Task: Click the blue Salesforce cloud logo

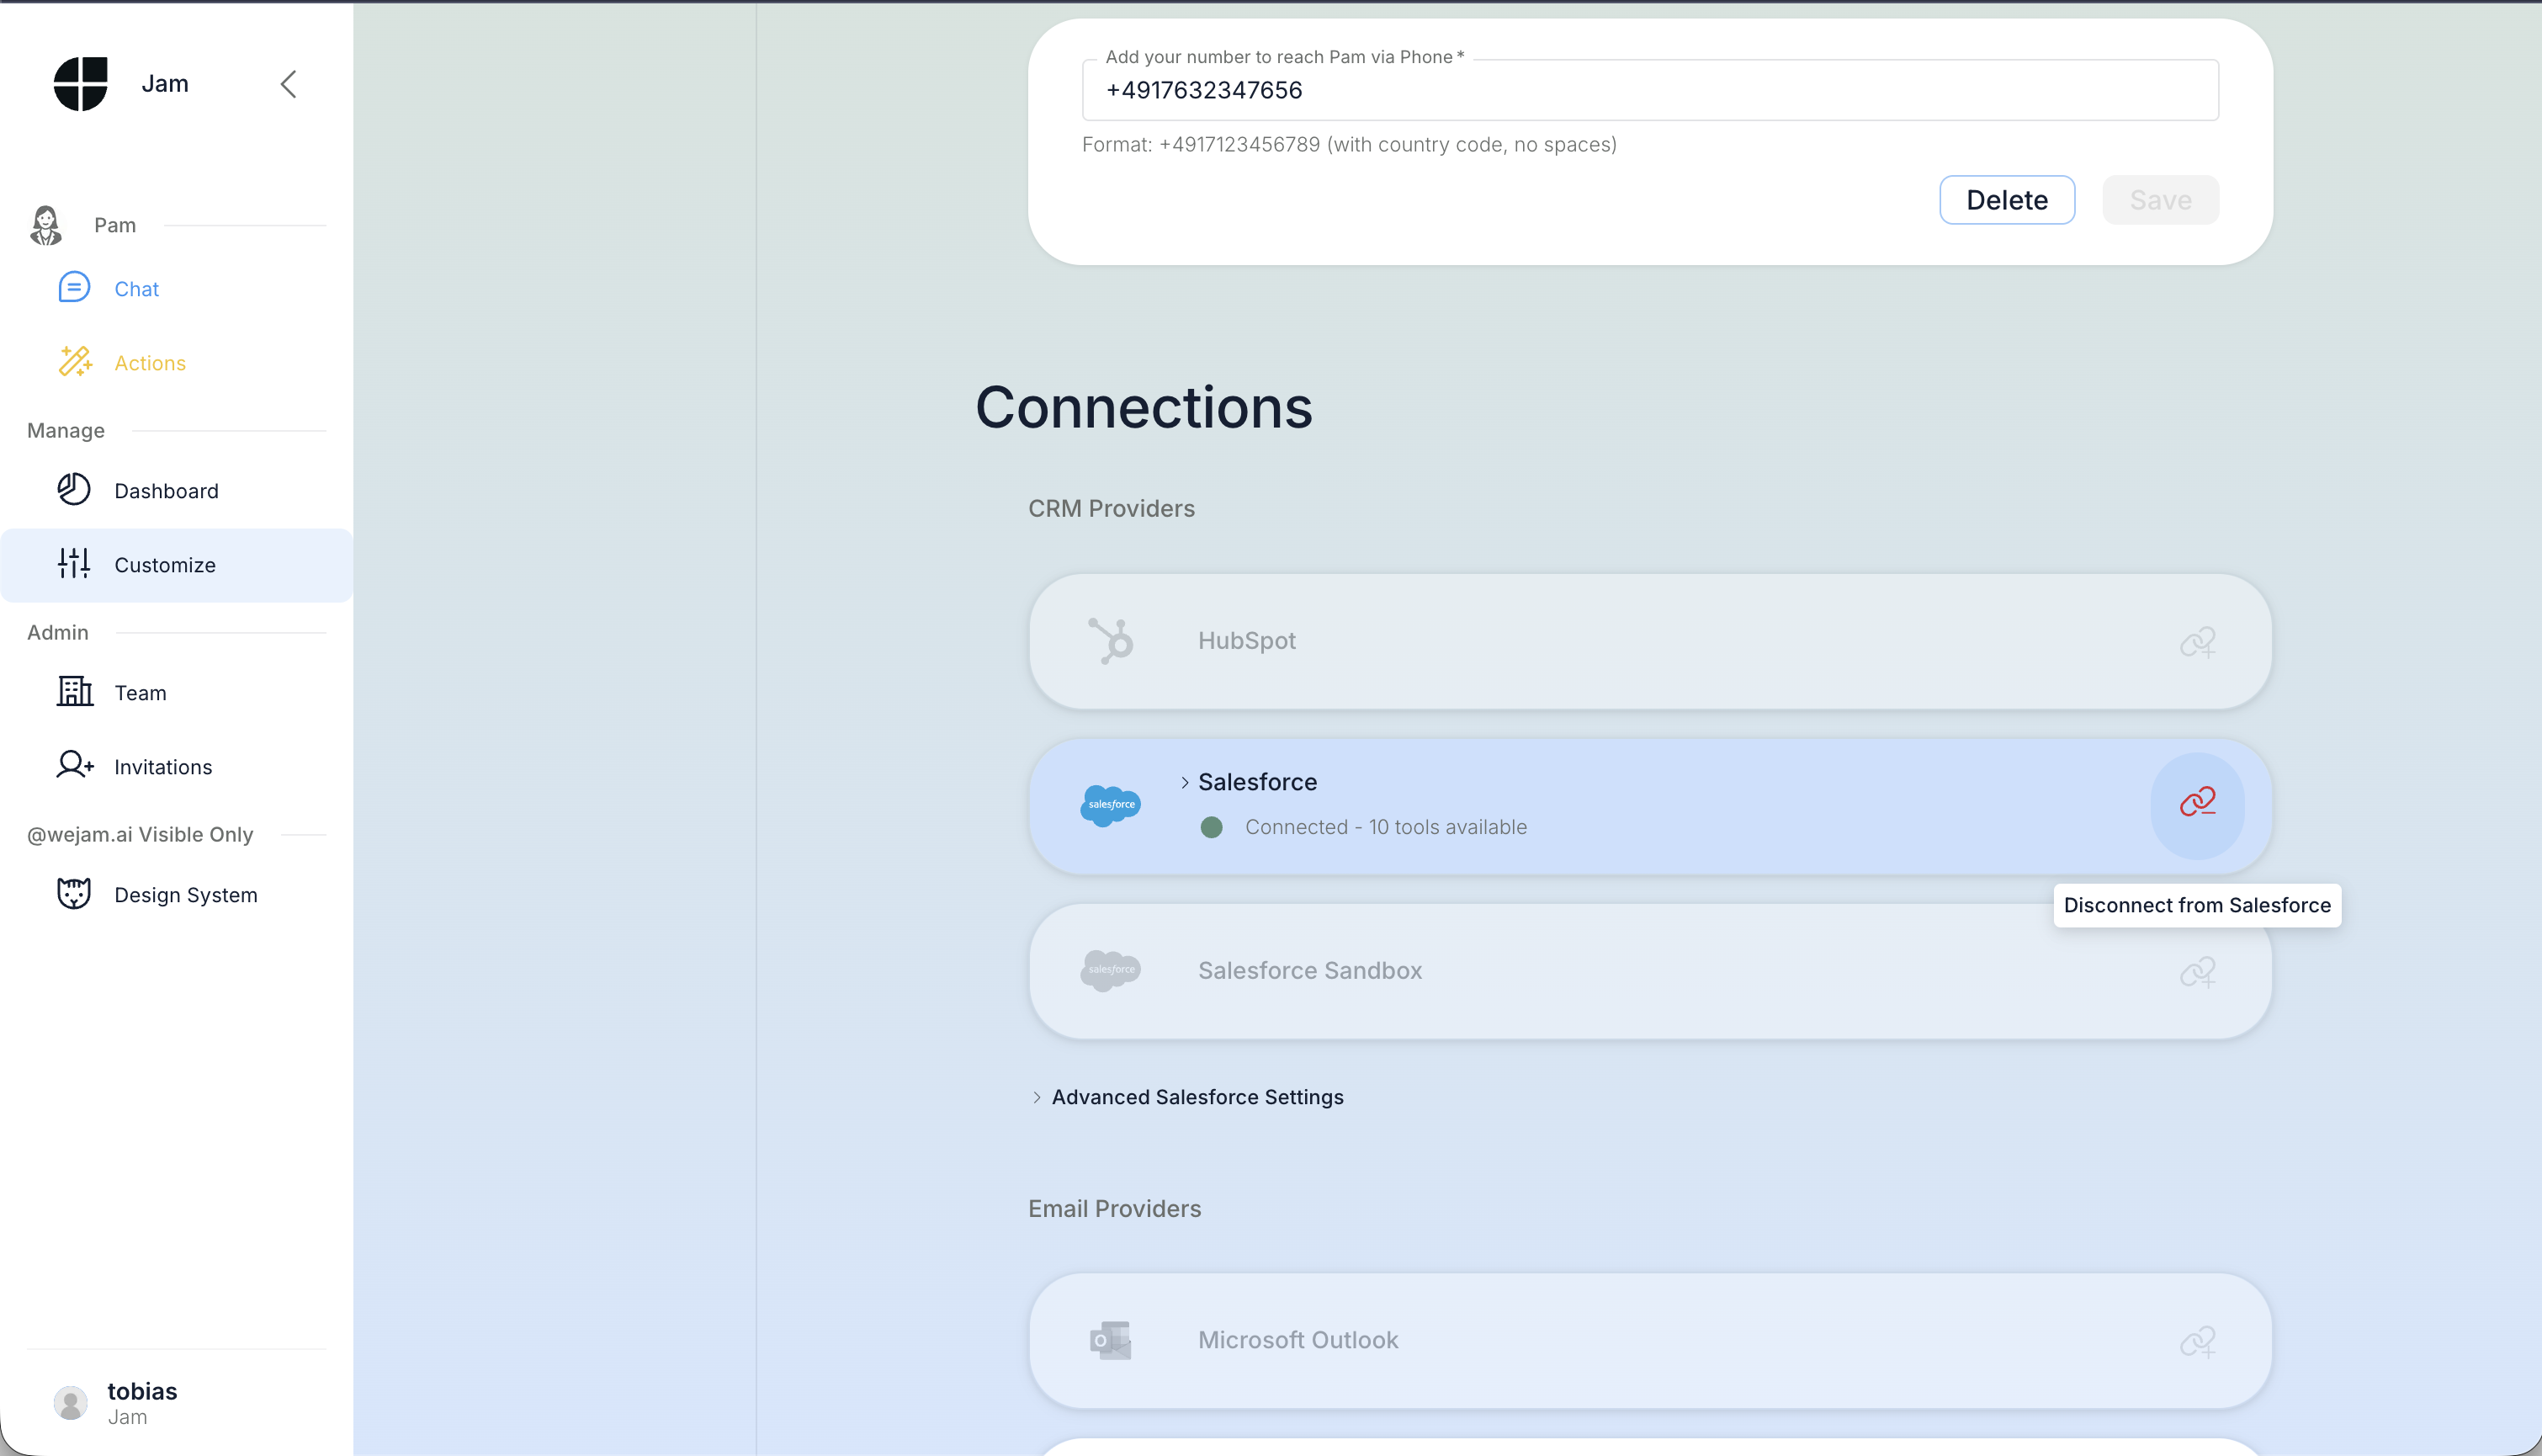Action: tap(1111, 806)
